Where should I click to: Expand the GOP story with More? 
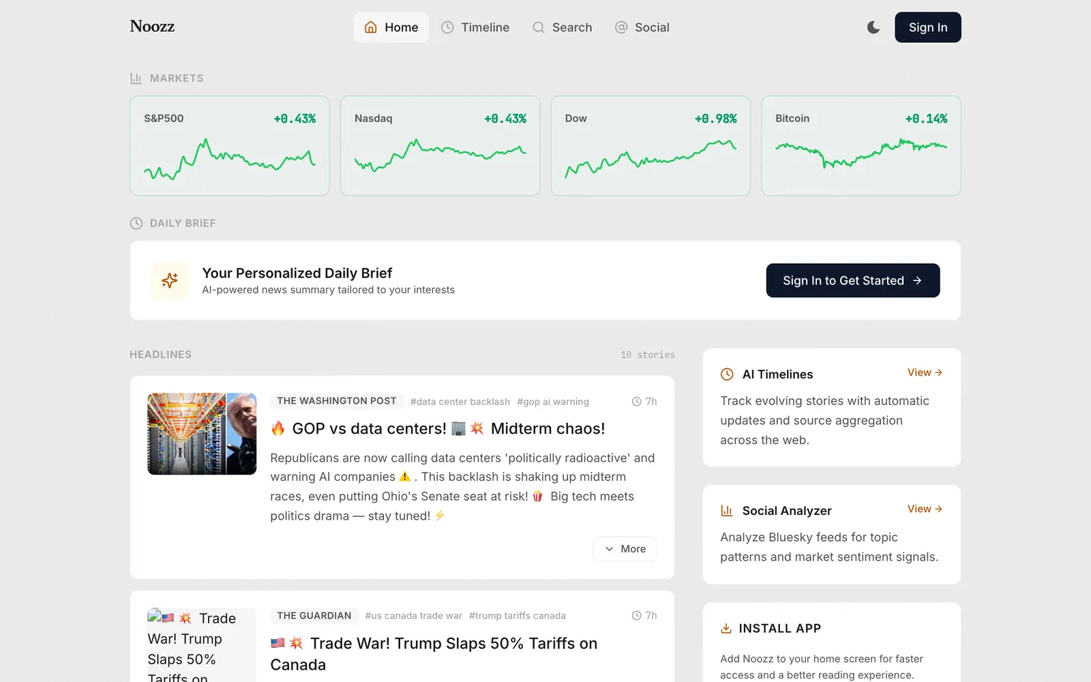[625, 549]
